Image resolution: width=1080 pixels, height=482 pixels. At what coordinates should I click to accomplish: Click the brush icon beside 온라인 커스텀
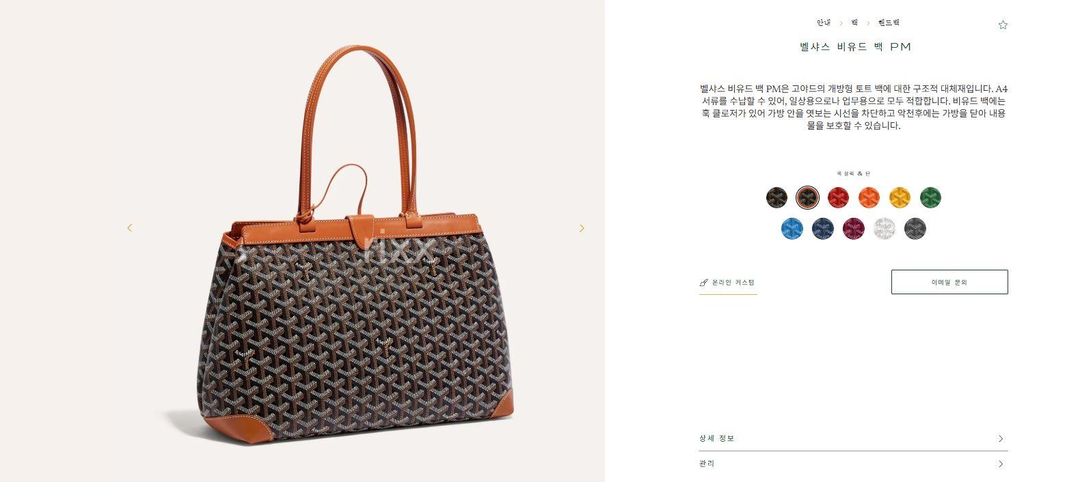click(x=703, y=283)
